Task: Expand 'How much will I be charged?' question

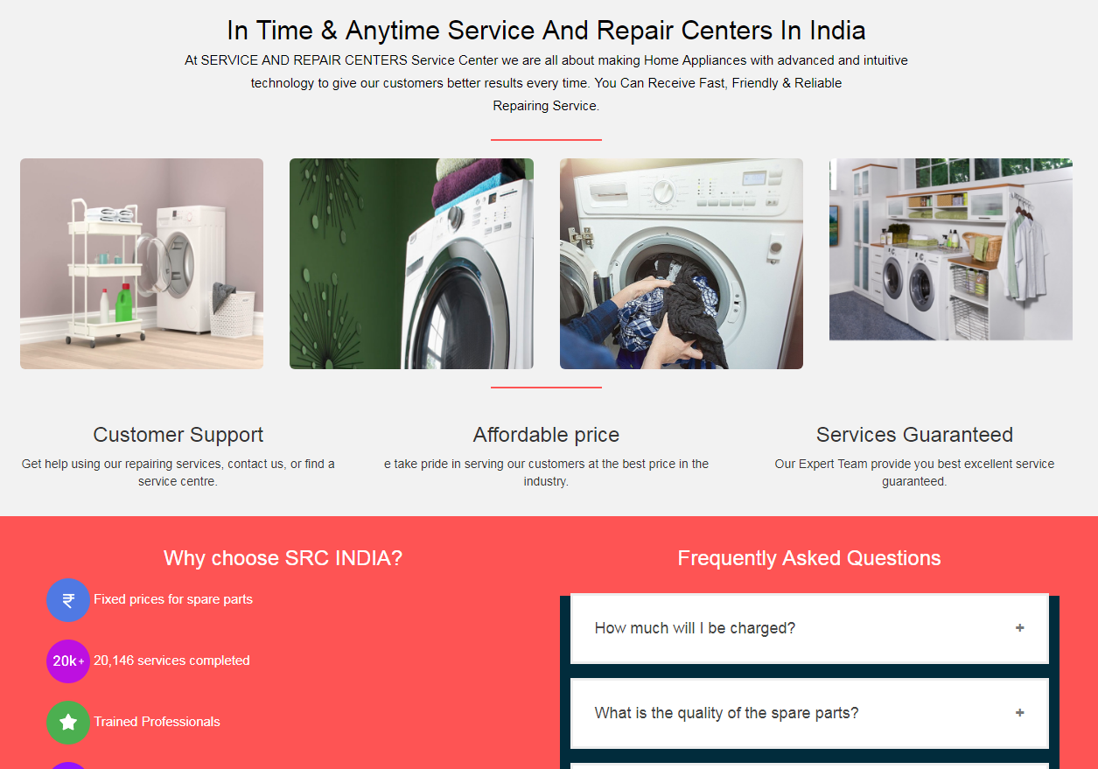Action: (x=809, y=628)
